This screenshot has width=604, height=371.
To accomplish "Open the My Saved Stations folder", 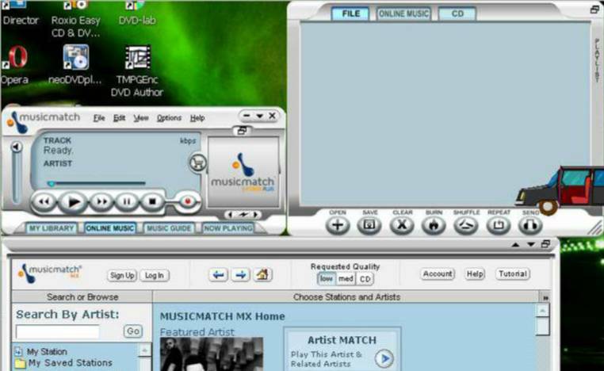I will 64,362.
